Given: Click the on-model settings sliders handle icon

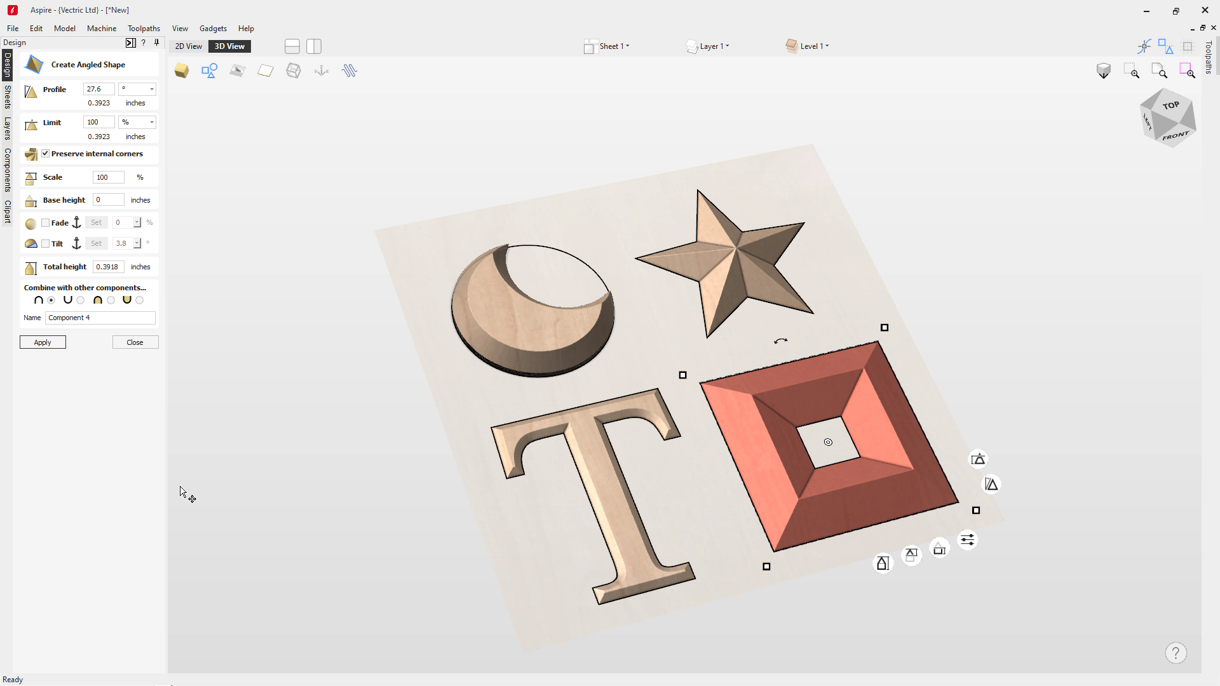Looking at the screenshot, I should click(967, 540).
